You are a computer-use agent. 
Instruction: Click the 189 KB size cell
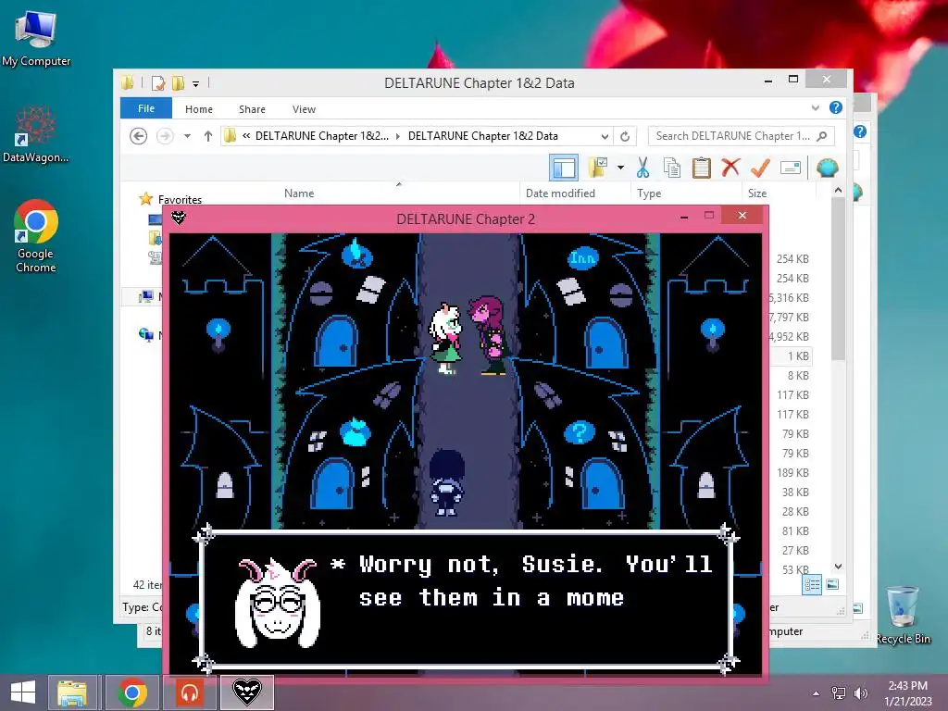pyautogui.click(x=792, y=472)
